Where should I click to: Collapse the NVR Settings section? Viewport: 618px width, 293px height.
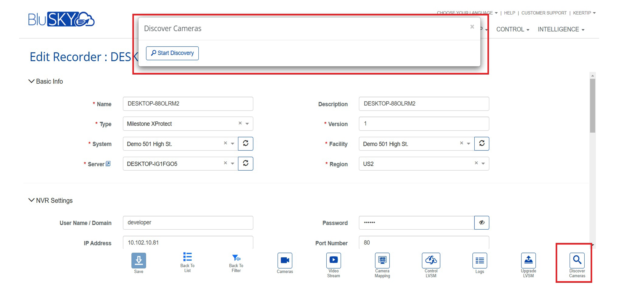click(31, 200)
